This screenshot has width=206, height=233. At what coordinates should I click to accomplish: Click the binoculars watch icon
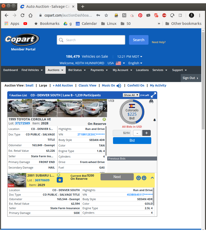pyautogui.click(x=151, y=101)
